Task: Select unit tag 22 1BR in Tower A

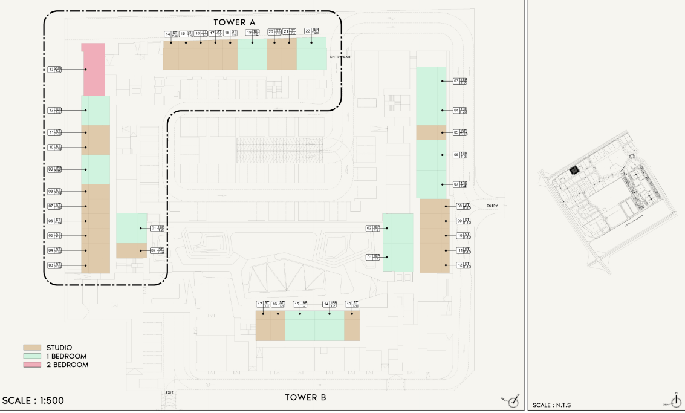Action: coord(311,31)
